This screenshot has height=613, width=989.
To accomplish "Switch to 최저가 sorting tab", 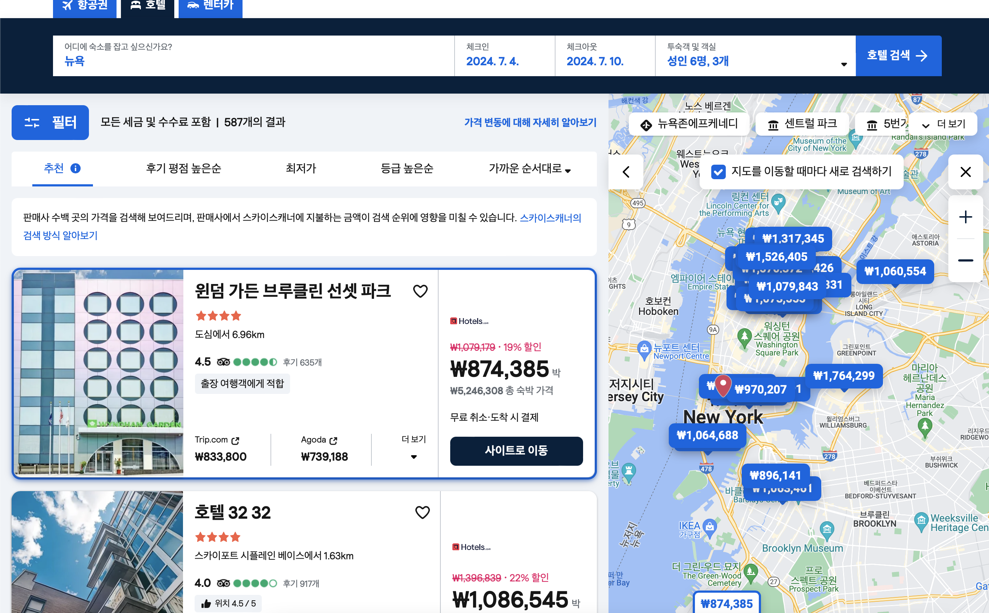I will tap(301, 169).
